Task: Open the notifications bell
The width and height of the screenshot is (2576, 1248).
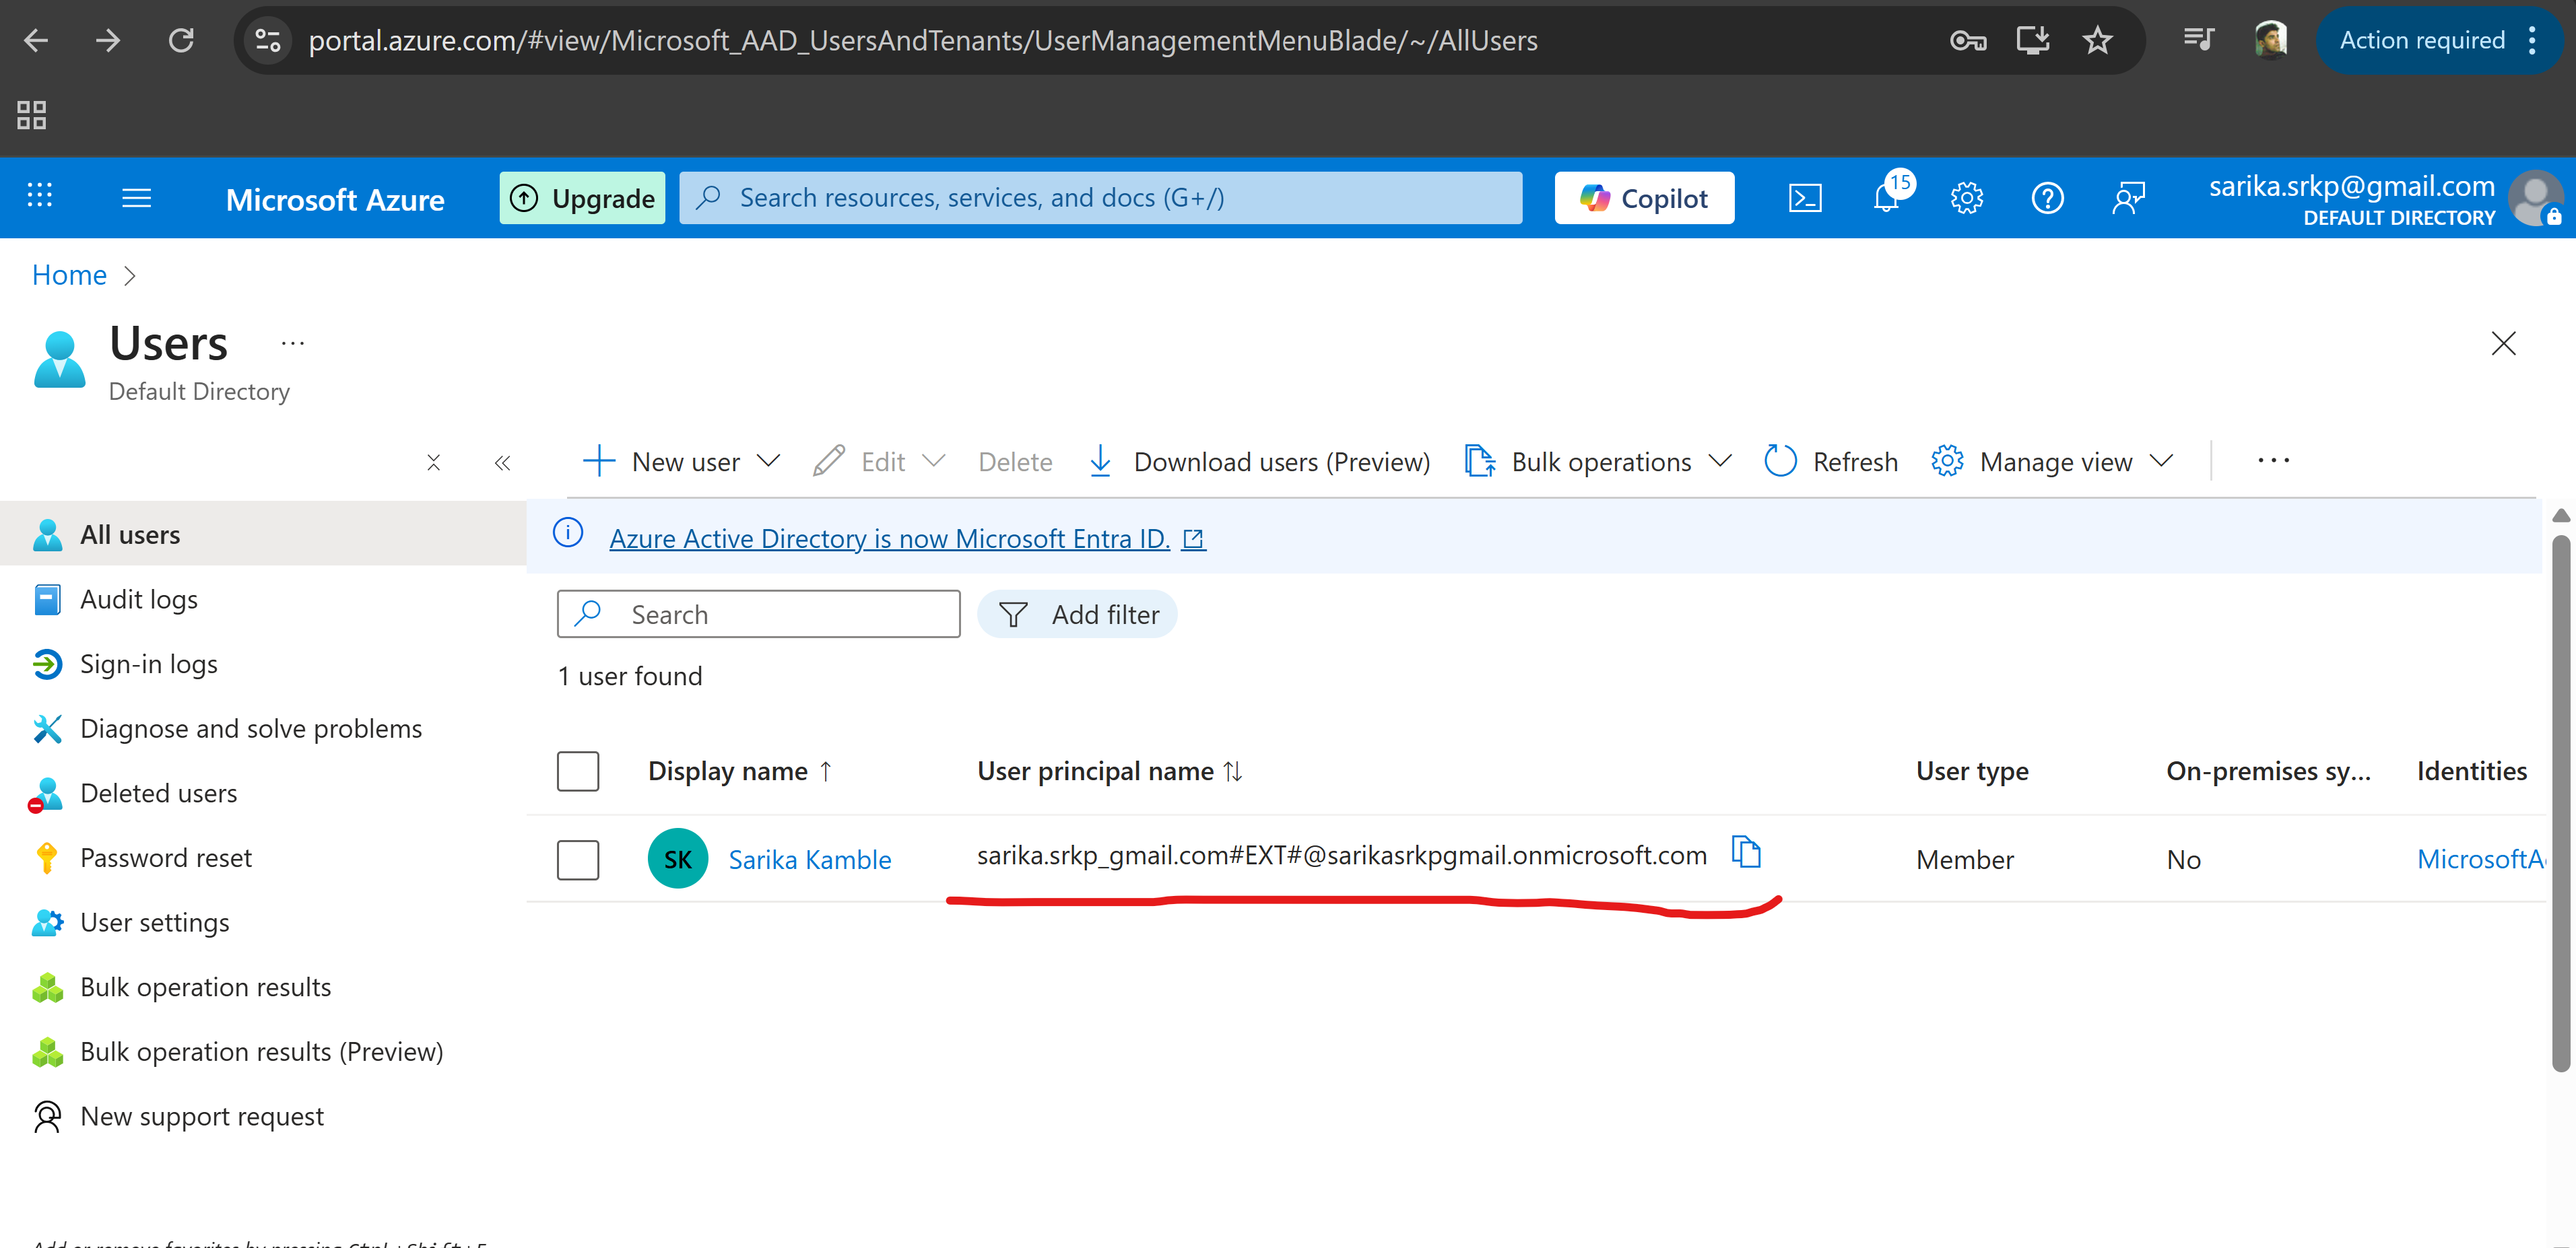Action: click(1885, 198)
